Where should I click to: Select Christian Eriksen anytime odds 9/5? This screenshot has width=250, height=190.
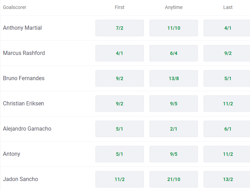(x=174, y=104)
